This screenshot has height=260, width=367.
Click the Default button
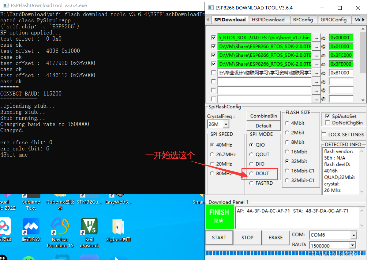tap(264, 126)
